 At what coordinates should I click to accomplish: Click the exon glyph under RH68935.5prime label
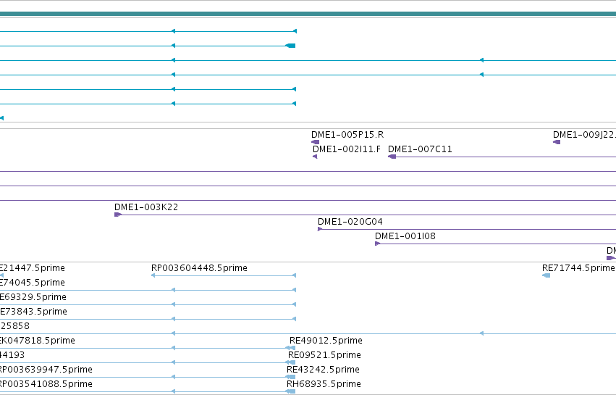point(290,391)
